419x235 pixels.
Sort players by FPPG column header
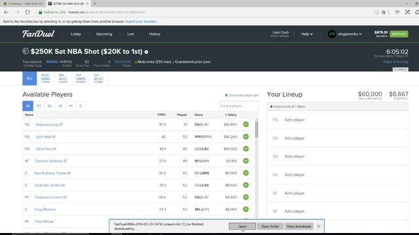tap(162, 115)
